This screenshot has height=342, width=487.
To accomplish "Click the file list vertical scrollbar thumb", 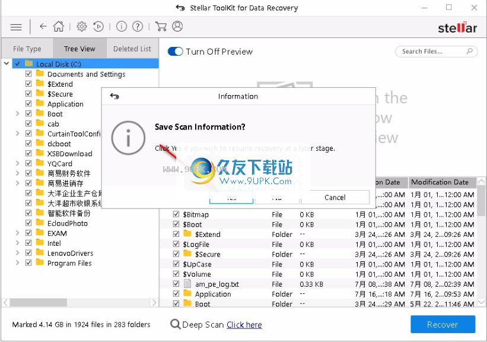I will (481, 201).
